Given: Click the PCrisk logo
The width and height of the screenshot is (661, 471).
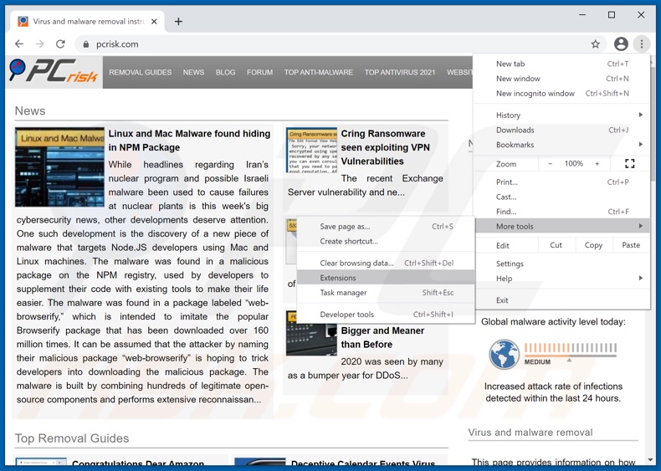Looking at the screenshot, I should [54, 72].
